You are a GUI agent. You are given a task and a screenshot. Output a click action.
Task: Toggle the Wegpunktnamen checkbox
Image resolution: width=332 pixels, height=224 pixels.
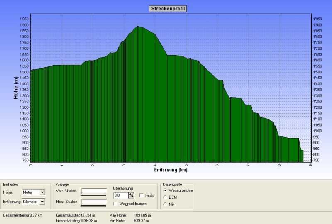point(116,204)
